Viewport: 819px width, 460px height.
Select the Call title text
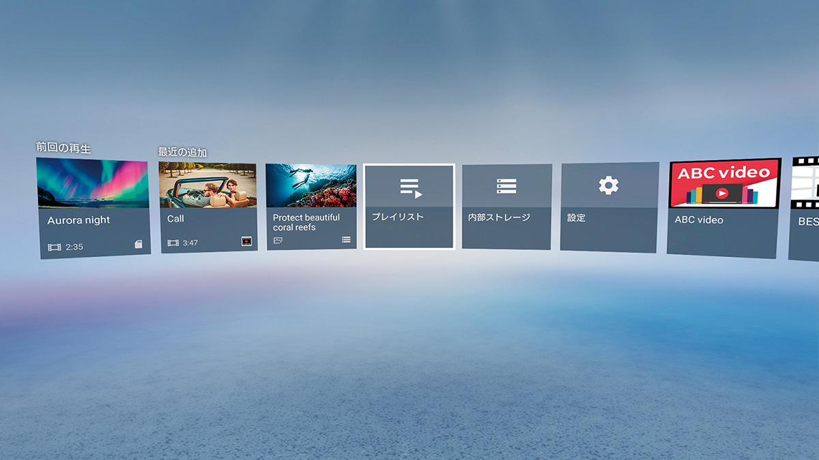(175, 219)
